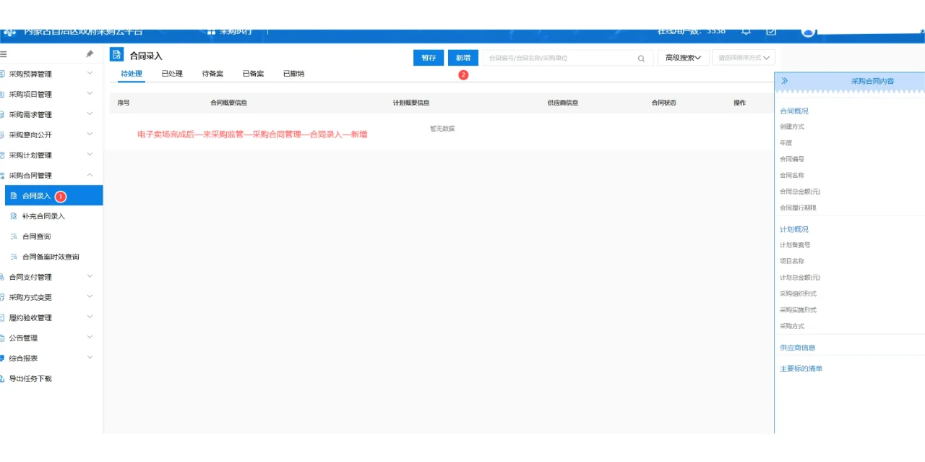Click 计划备案号 label in right panel
This screenshot has width=925, height=462.
coord(795,245)
